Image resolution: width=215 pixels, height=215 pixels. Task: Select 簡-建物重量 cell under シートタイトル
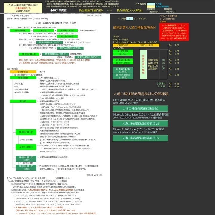123,51
